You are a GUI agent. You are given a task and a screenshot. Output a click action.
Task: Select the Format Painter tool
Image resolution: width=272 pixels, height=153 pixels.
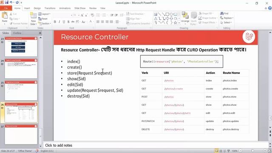[19, 23]
